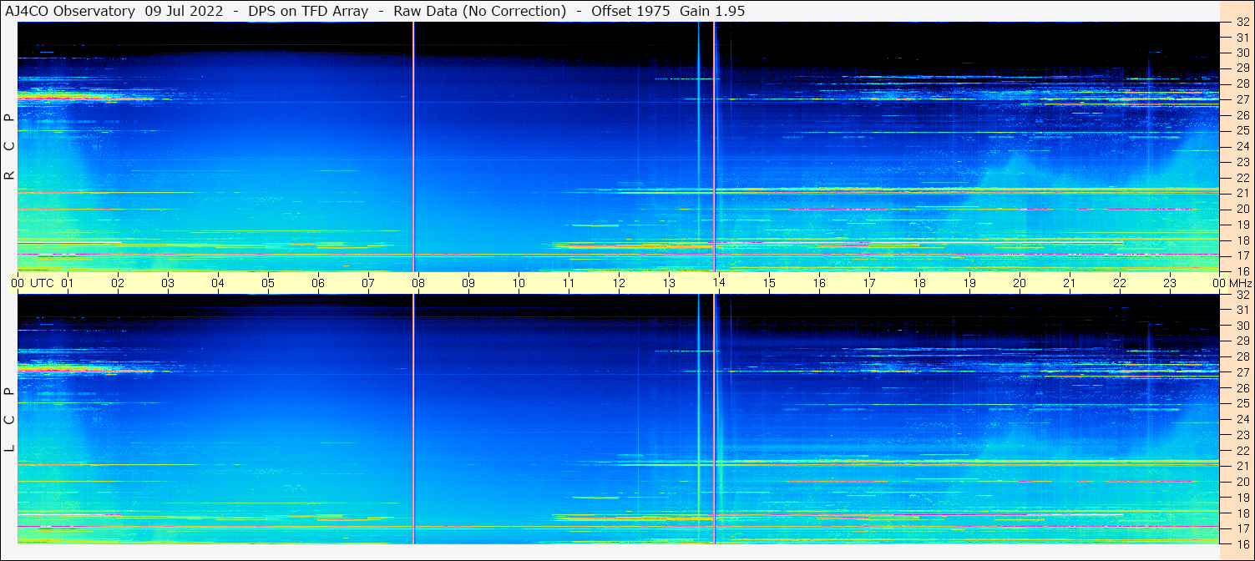The width and height of the screenshot is (1255, 561).
Task: Click the 28 MHz label of RCP panel
Action: (1242, 84)
